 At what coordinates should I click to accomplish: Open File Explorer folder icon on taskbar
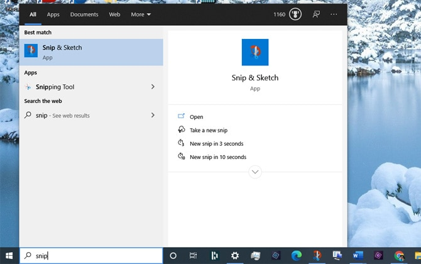coord(417,256)
